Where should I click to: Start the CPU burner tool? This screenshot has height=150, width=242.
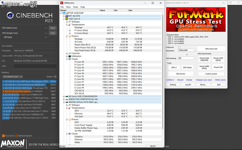point(181,74)
